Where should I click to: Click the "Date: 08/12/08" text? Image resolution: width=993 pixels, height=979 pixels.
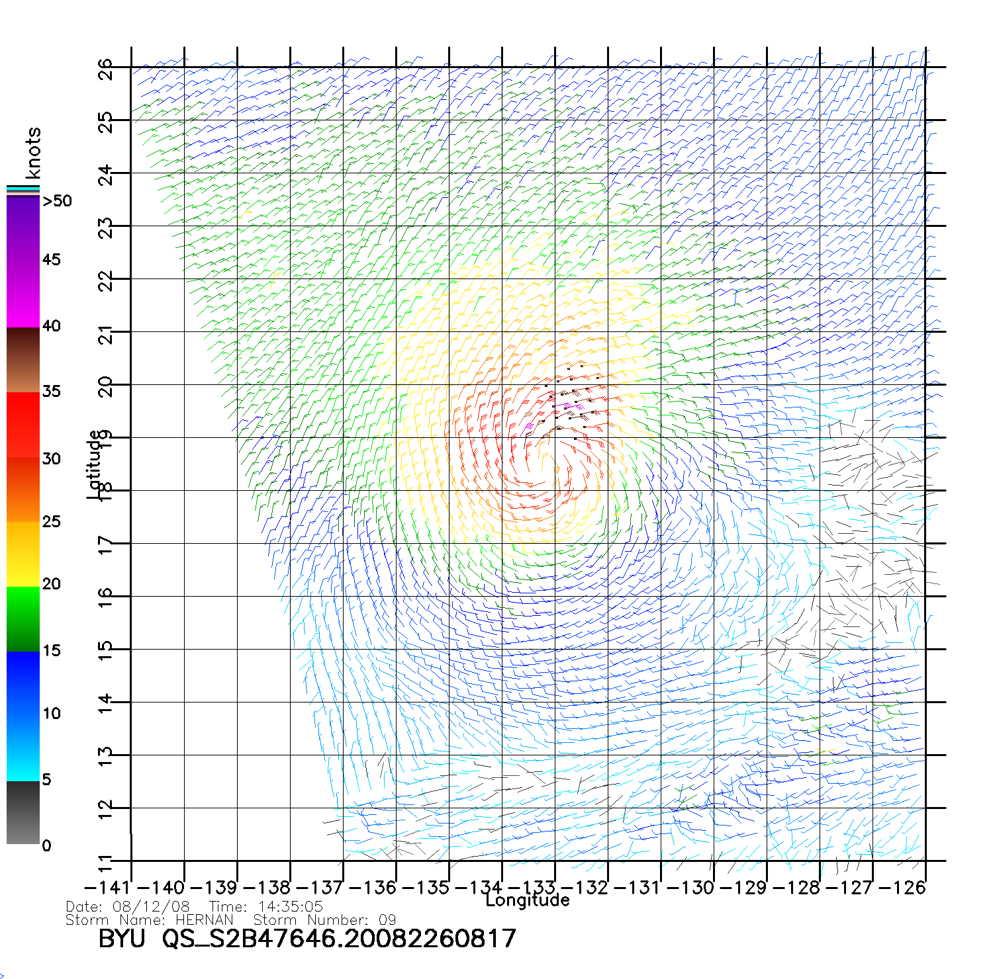click(x=128, y=907)
